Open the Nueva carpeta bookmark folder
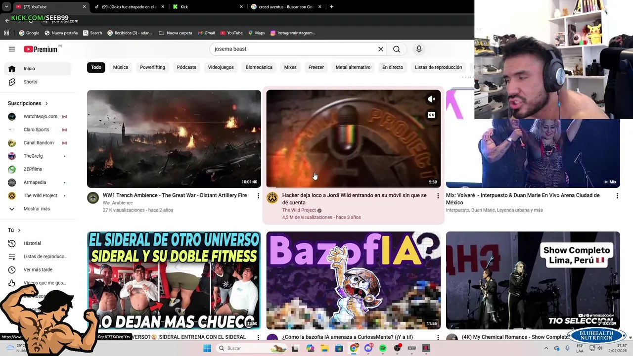633x356 pixels. (x=176, y=33)
